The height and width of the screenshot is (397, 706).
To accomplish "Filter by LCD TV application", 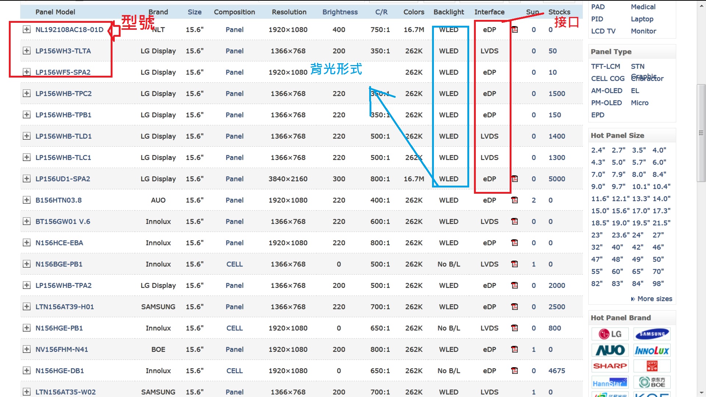I will (x=603, y=31).
